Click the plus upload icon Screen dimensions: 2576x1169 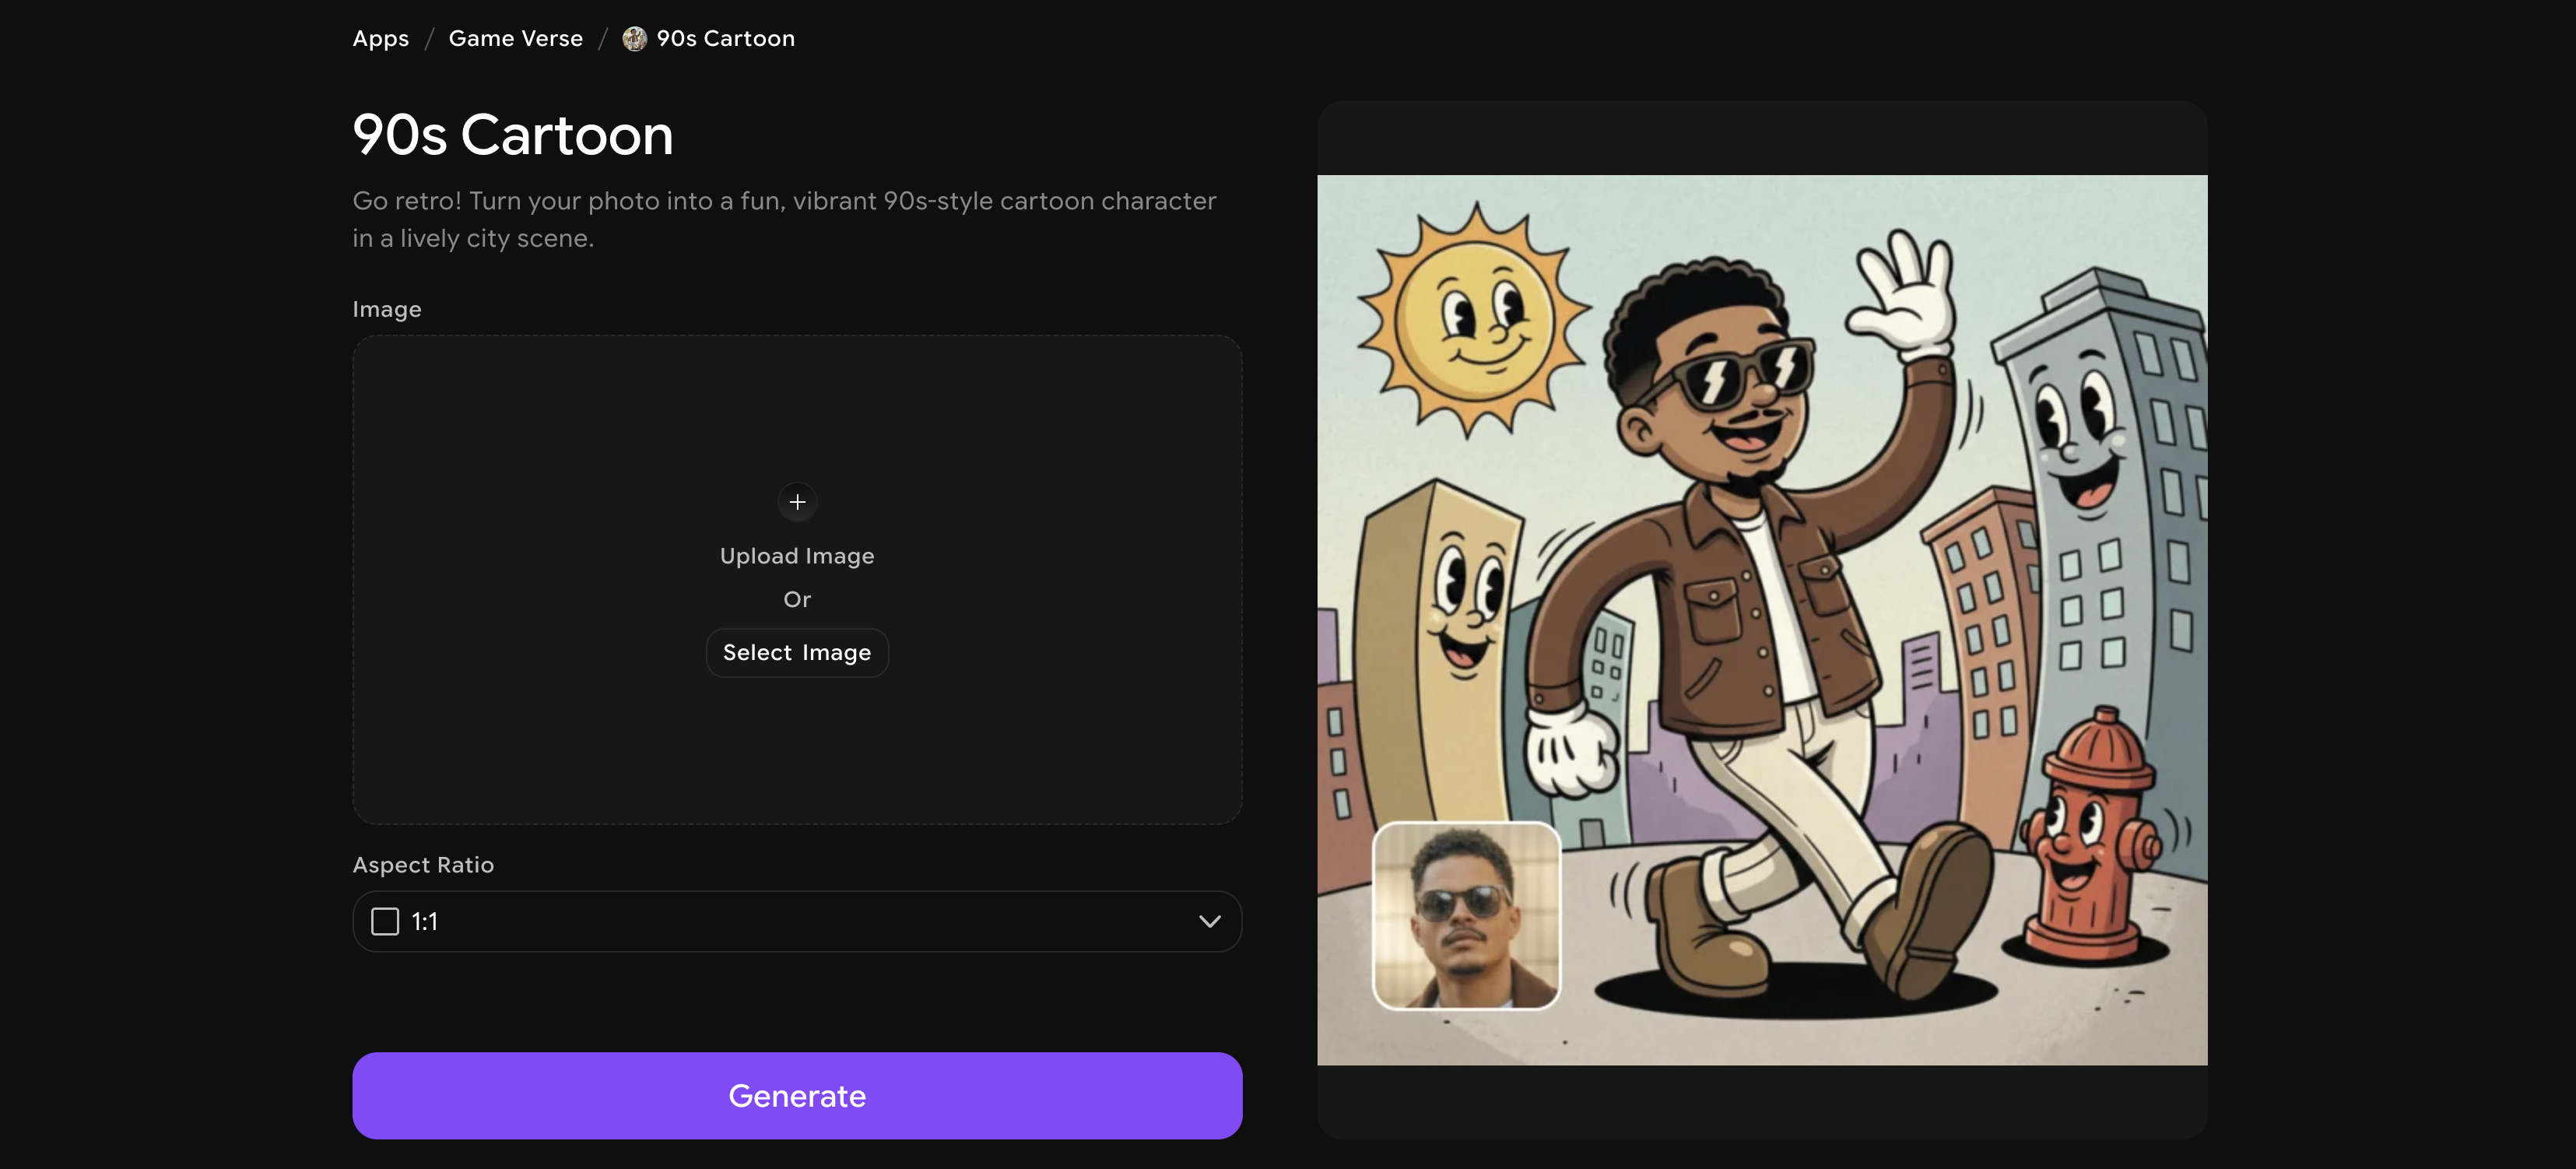click(797, 502)
